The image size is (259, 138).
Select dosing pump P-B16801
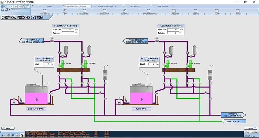[62, 64]
